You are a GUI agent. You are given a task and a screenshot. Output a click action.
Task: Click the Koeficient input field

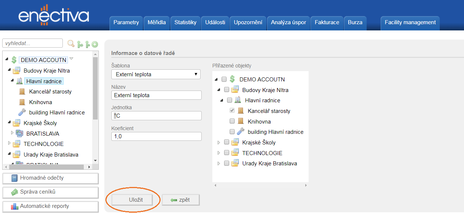156,136
